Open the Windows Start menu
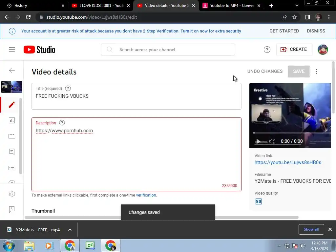336x252 pixels. coord(9,245)
